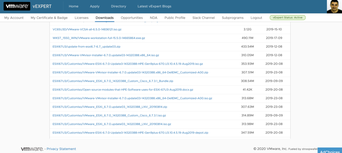This screenshot has height=153, width=342.
Task: Download Custom_Cisco_6.7.3.1.iso.gz file
Action: pos(109,116)
